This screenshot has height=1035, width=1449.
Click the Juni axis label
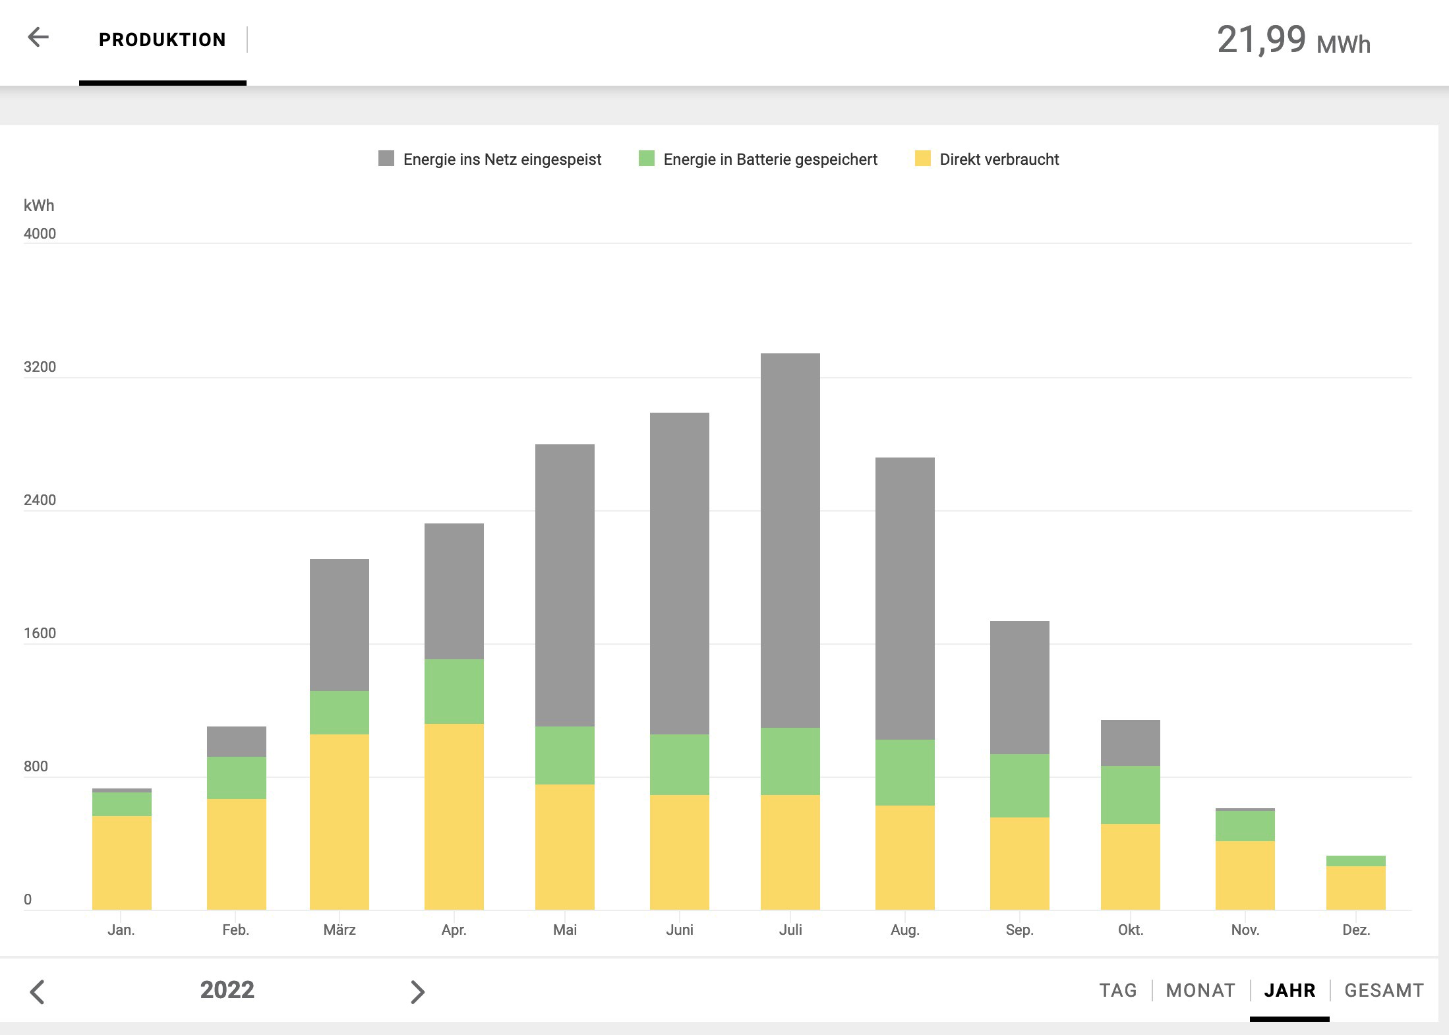pyautogui.click(x=680, y=930)
